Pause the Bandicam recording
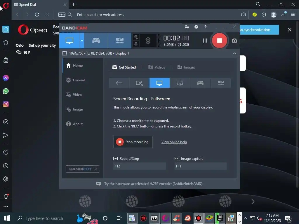 pyautogui.click(x=205, y=41)
